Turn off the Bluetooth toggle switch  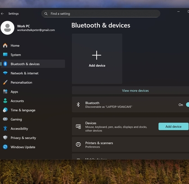pos(187,105)
